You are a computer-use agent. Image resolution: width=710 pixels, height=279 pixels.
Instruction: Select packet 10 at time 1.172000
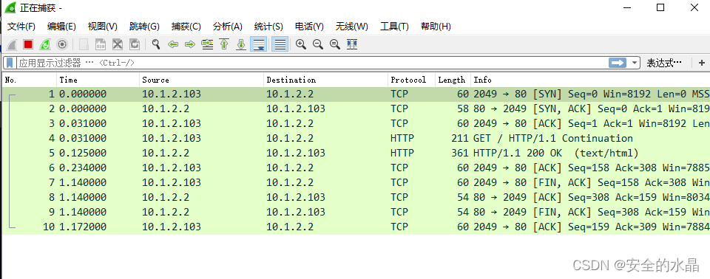[x=356, y=227]
